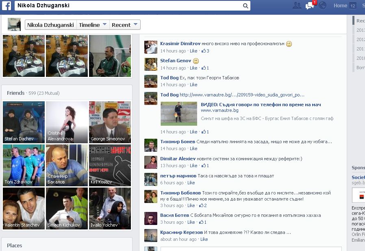Click the '6 hours ago' timestamp
The height and width of the screenshot is (251, 365).
(x=172, y=183)
